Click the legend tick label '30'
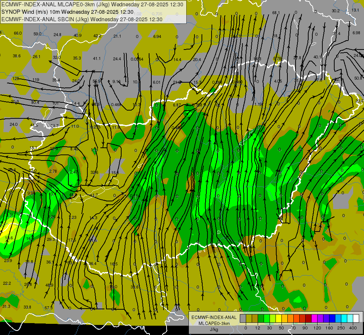364x335 pixels. pyautogui.click(x=270, y=328)
